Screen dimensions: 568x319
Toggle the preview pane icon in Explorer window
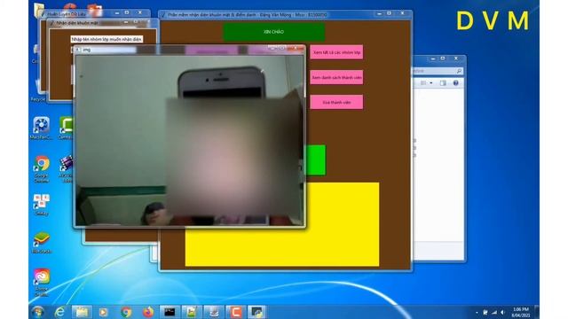click(443, 83)
